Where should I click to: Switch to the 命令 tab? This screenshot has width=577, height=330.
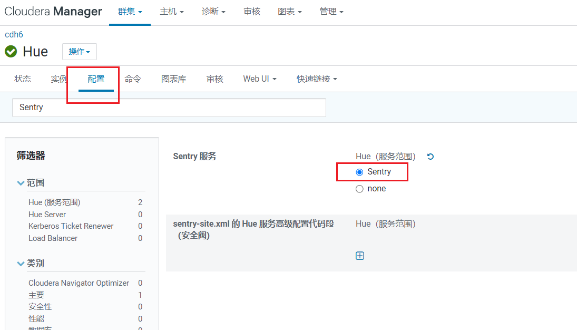coord(133,79)
